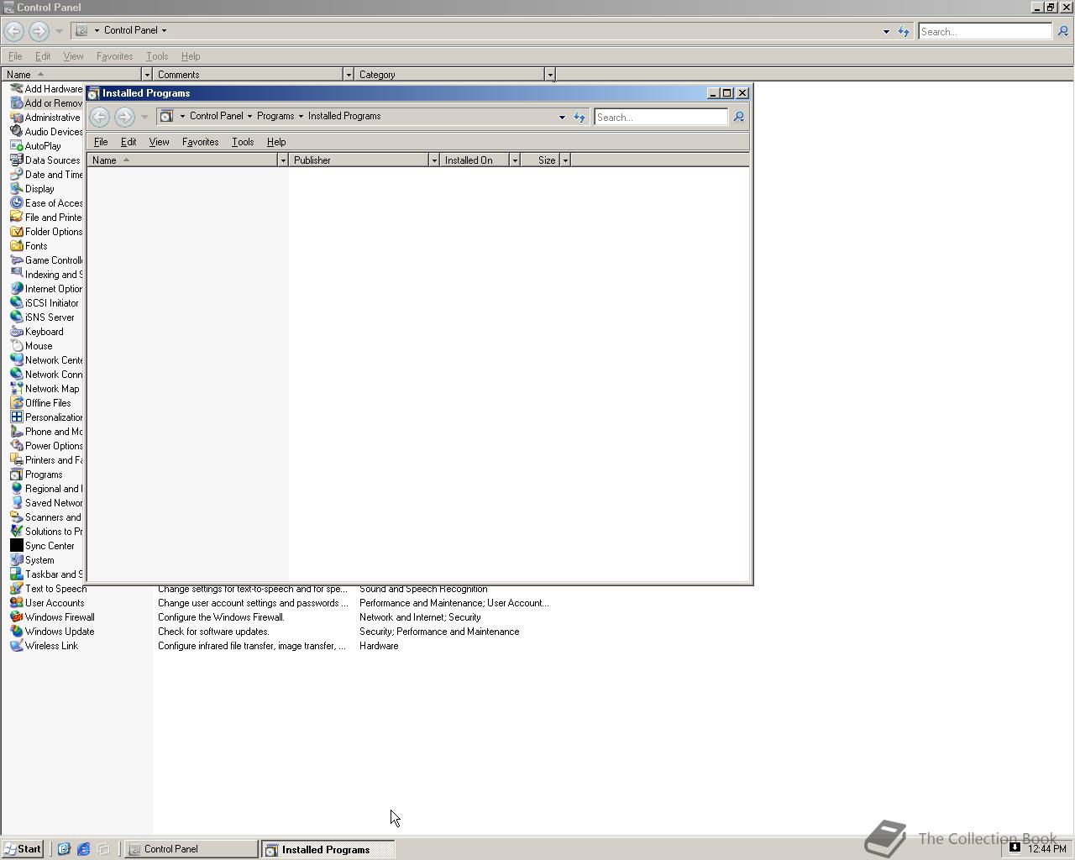Sort by the Installed On column header
1075x860 pixels.
[x=475, y=160]
